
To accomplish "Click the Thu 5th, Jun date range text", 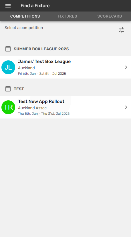I will click(44, 114).
